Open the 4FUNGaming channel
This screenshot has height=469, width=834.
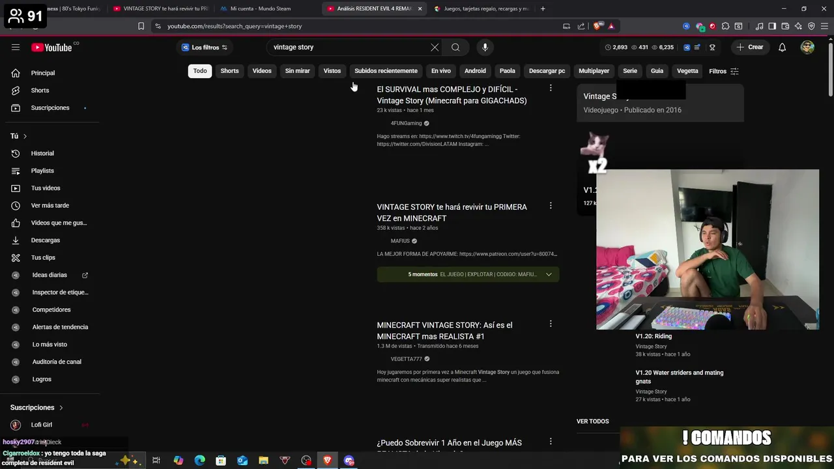pos(406,123)
